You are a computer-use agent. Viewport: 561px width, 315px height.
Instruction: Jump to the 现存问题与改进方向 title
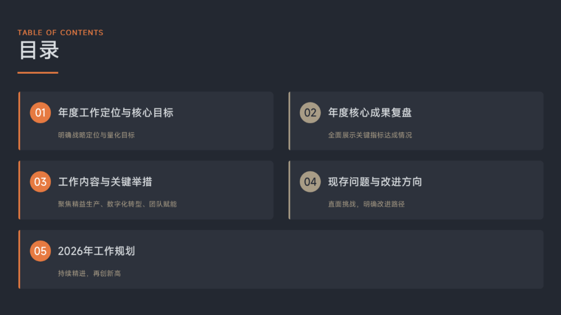[x=375, y=182]
